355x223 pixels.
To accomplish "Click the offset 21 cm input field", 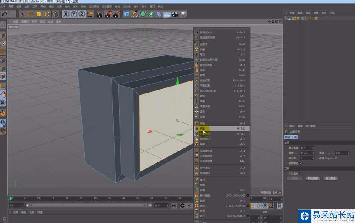I will tap(304, 153).
